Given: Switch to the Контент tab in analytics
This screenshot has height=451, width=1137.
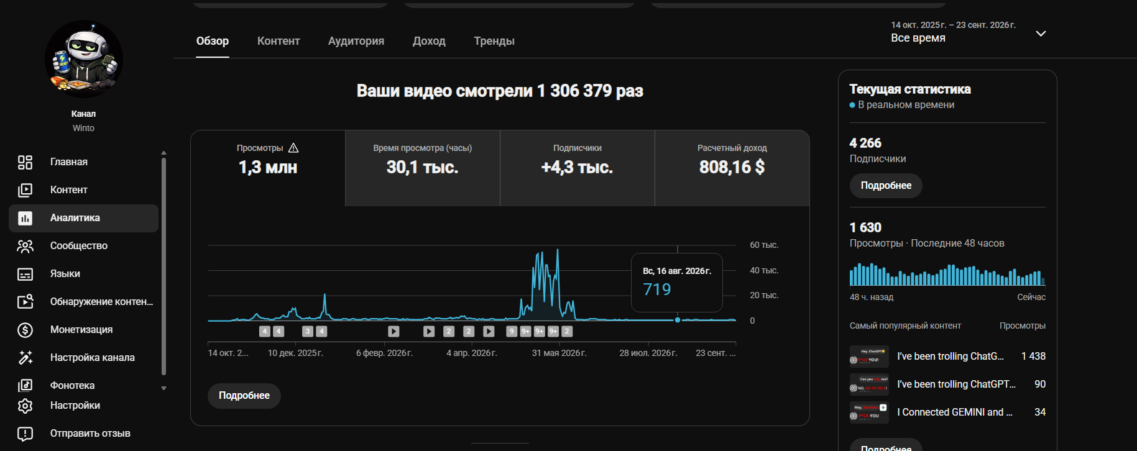Looking at the screenshot, I should point(278,41).
